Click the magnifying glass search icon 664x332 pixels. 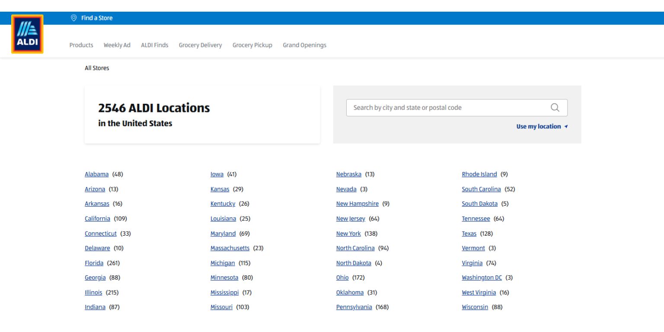point(555,108)
